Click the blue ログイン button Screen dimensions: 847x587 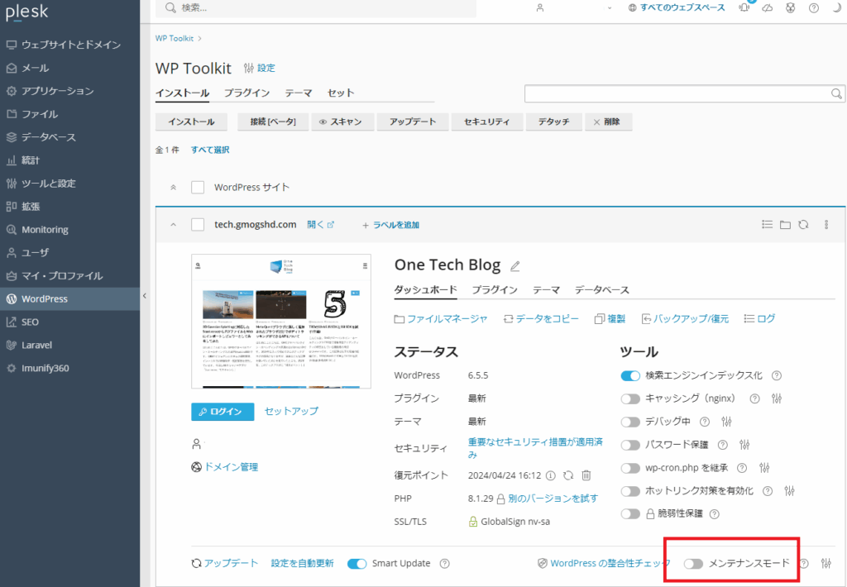(223, 412)
